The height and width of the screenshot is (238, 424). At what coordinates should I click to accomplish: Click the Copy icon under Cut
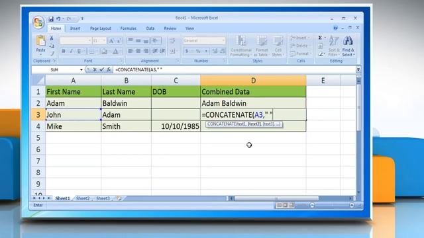click(52, 46)
